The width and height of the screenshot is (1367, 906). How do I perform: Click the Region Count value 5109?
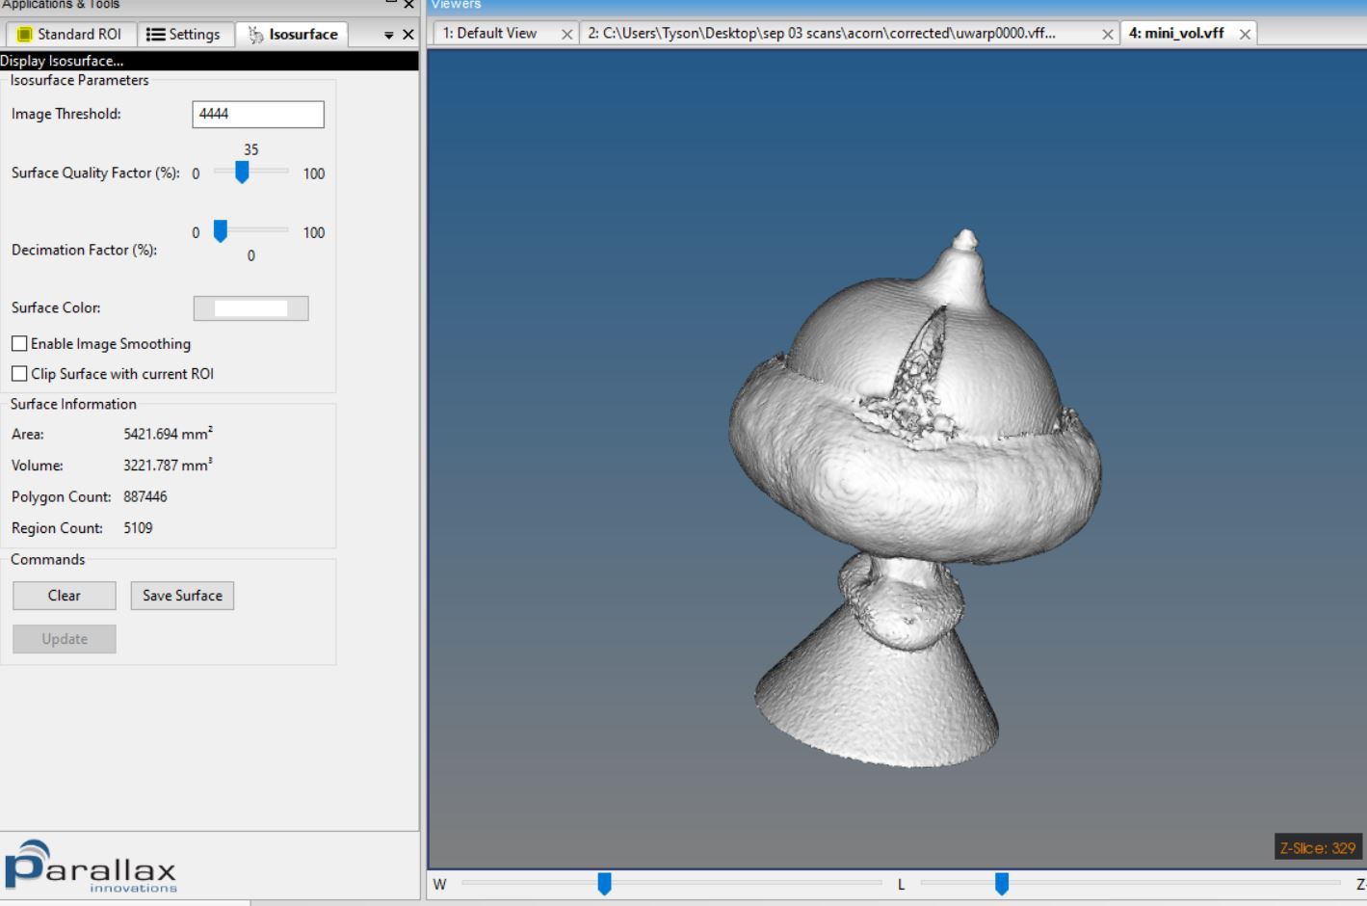point(138,528)
